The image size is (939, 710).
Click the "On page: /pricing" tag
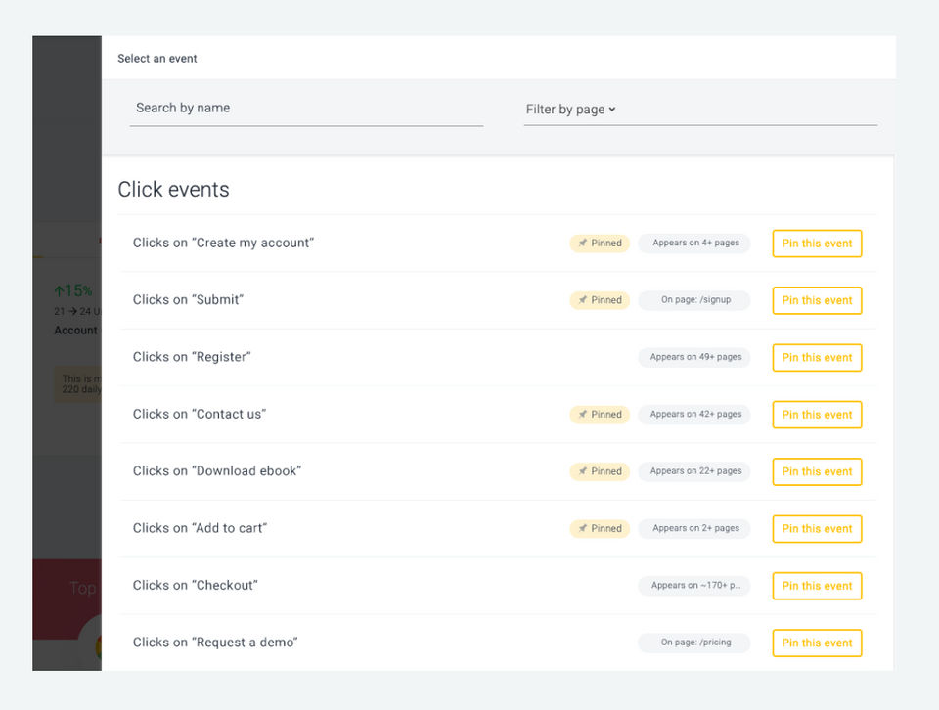[694, 643]
